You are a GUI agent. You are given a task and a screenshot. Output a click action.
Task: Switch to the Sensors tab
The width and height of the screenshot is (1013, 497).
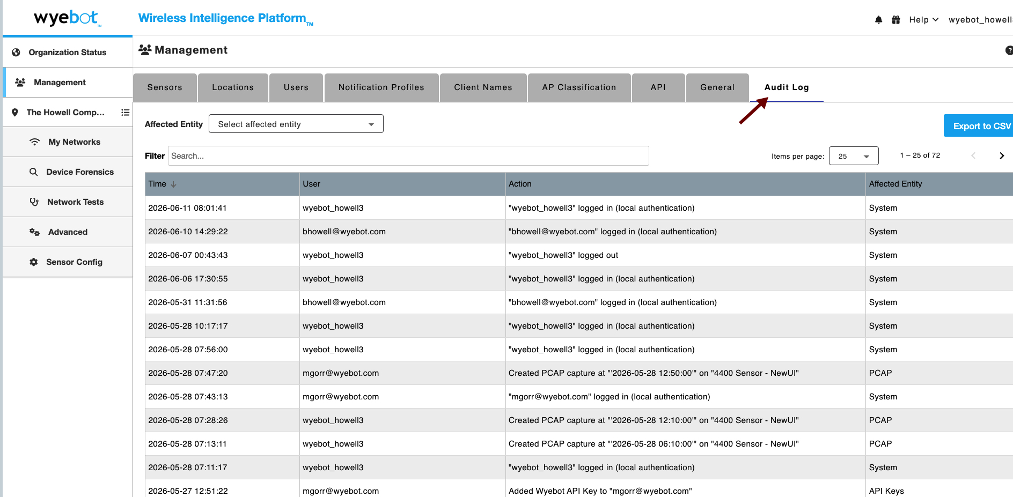(x=165, y=87)
